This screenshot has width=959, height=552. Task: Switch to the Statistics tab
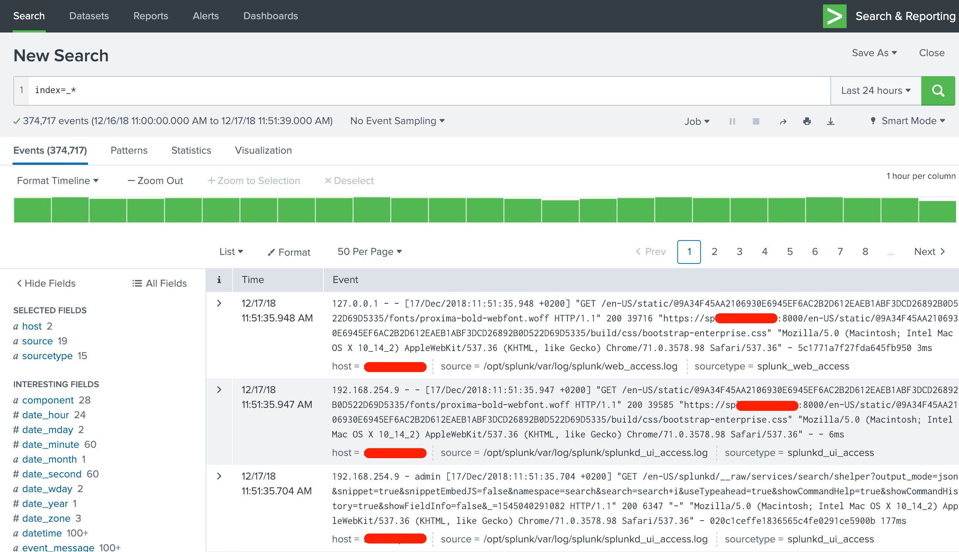pyautogui.click(x=191, y=150)
